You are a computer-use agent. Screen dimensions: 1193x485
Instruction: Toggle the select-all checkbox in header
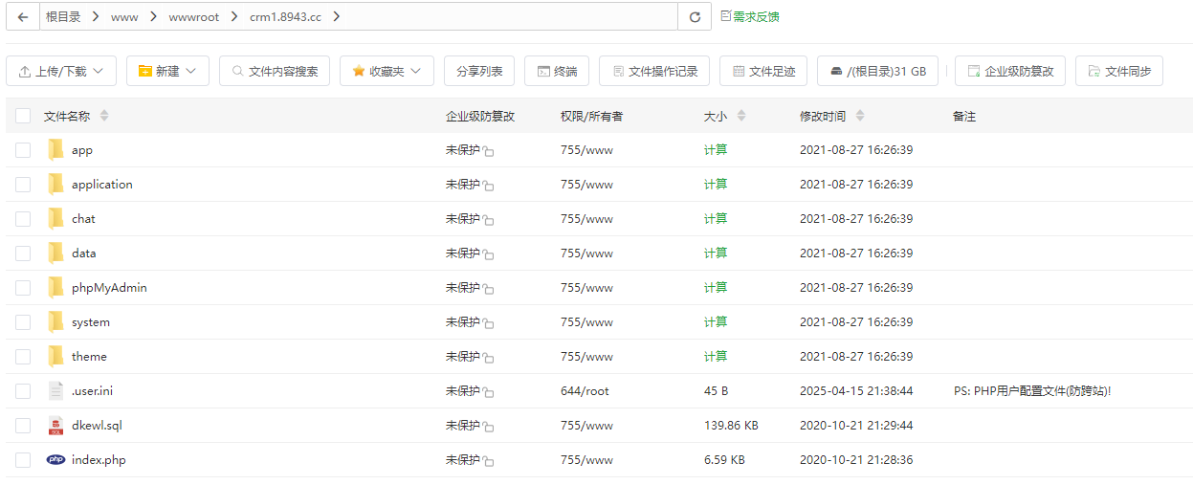pos(23,116)
